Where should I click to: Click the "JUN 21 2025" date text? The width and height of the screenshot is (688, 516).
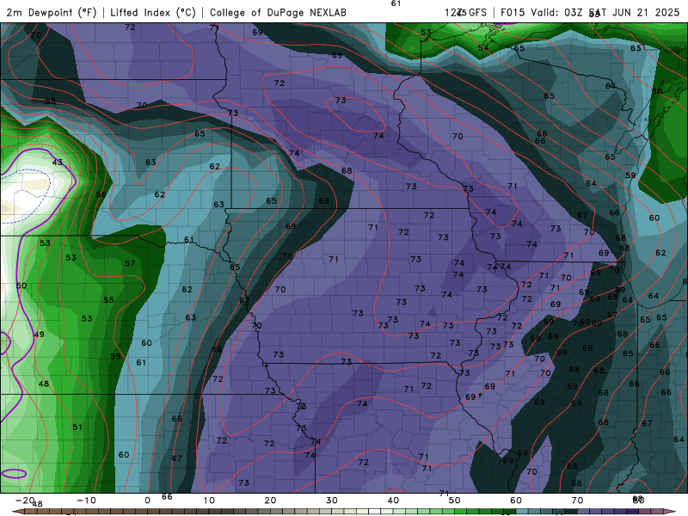[x=646, y=12]
